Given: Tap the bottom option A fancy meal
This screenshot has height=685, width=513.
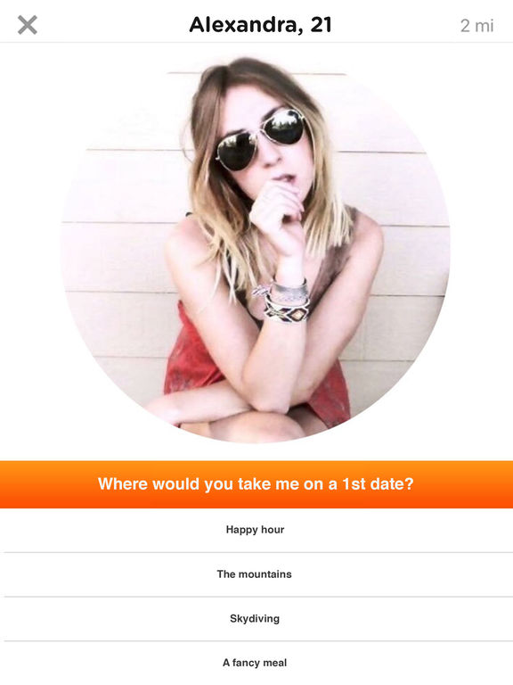Looking at the screenshot, I should (256, 664).
